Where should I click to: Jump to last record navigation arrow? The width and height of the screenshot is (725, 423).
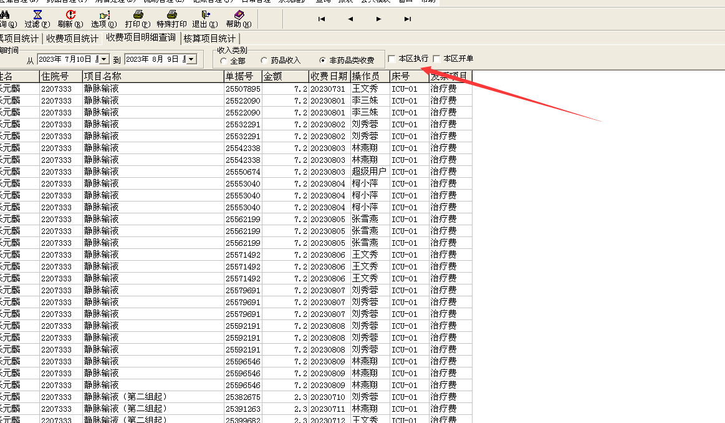click(407, 19)
